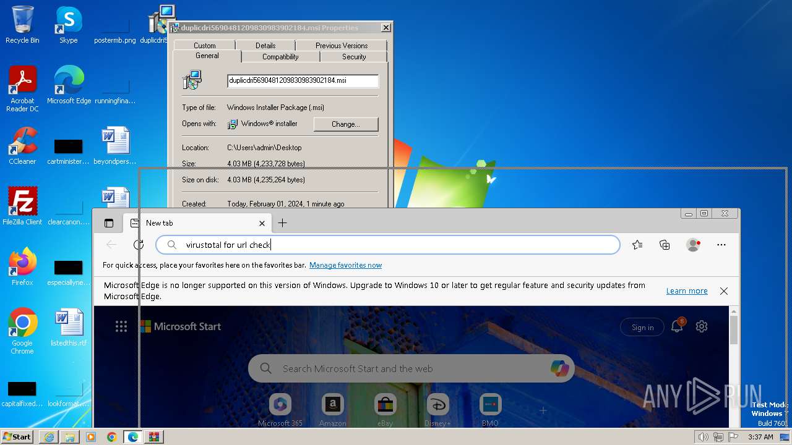Select the New tab in Edge
This screenshot has width=792, height=445.
[198, 223]
